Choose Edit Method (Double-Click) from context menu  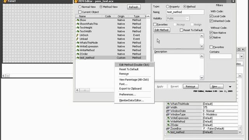pos(134,65)
